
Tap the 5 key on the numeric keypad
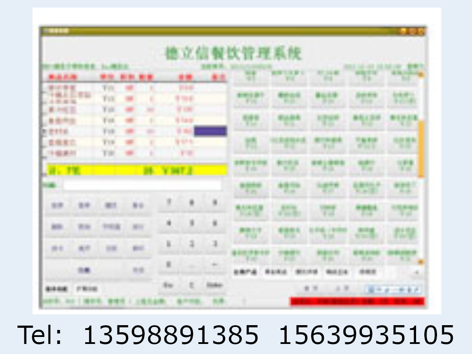point(192,224)
